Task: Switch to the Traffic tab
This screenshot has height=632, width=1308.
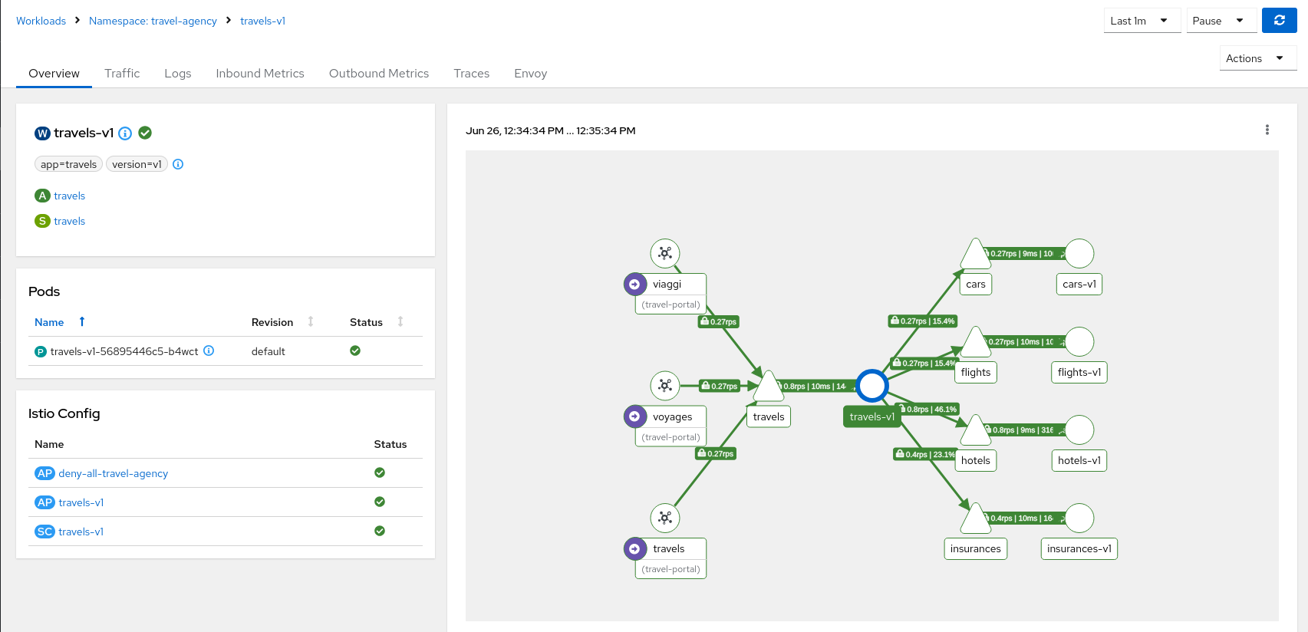Action: coord(122,74)
